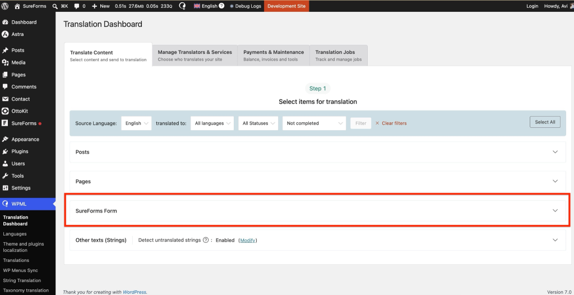Click the Pages icon in sidebar

pyautogui.click(x=5, y=75)
